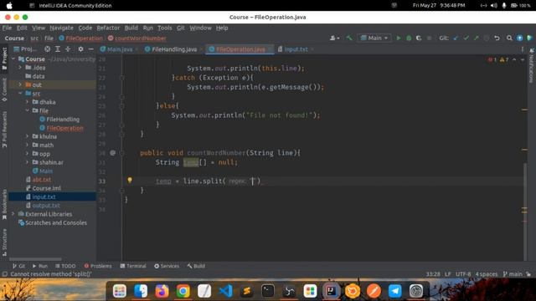The width and height of the screenshot is (536, 301).
Task: Click 4 spaces indent setting
Action: [x=487, y=274]
